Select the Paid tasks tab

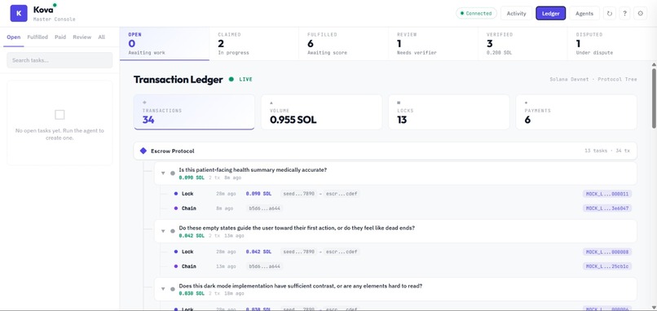pos(60,37)
